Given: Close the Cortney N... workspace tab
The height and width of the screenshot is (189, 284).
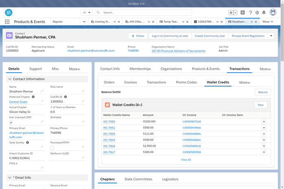Looking at the screenshot, I should click(119, 22).
